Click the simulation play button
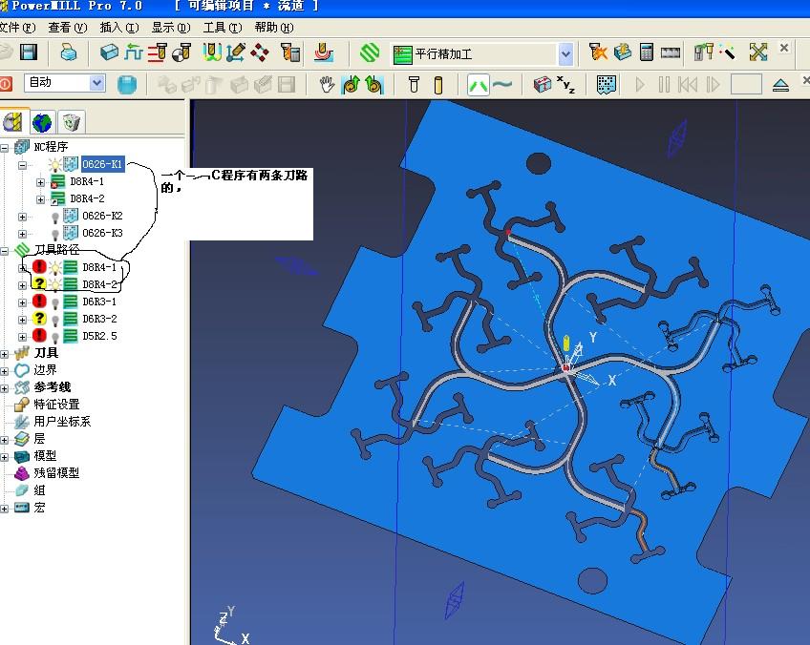810x645 pixels. pyautogui.click(x=640, y=85)
